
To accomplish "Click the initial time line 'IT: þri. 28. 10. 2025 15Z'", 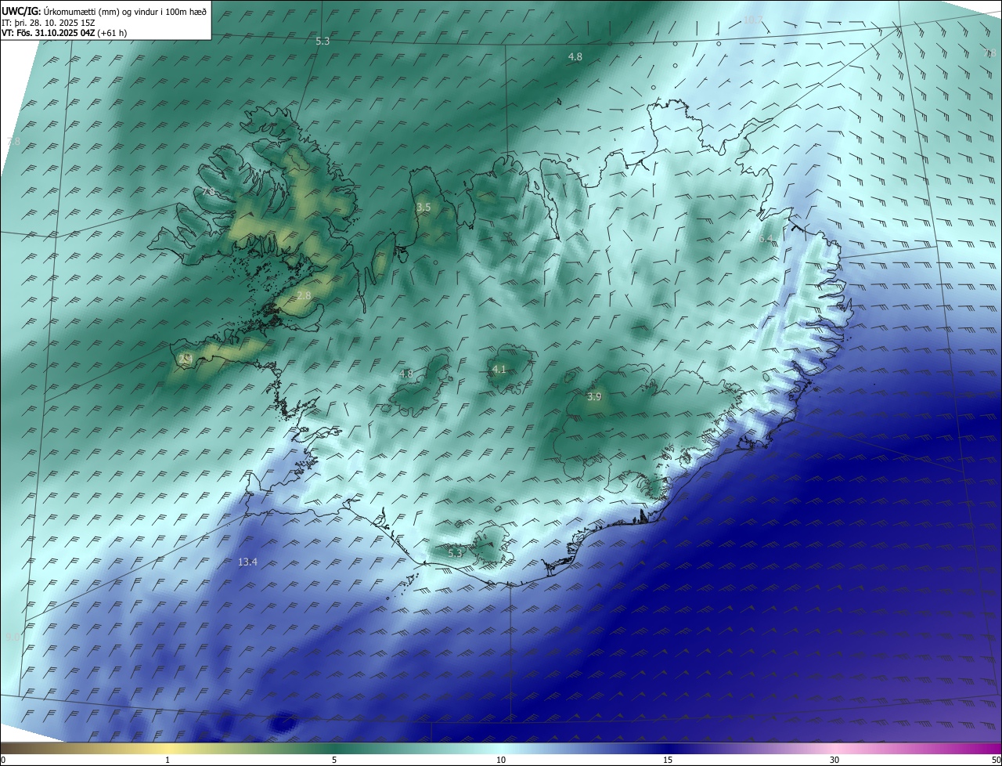I will tap(48, 23).
